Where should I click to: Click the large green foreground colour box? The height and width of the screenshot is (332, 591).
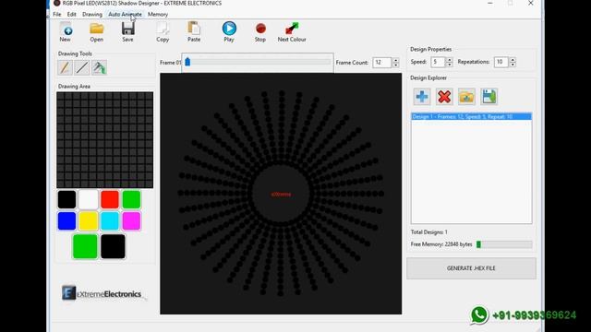[85, 246]
